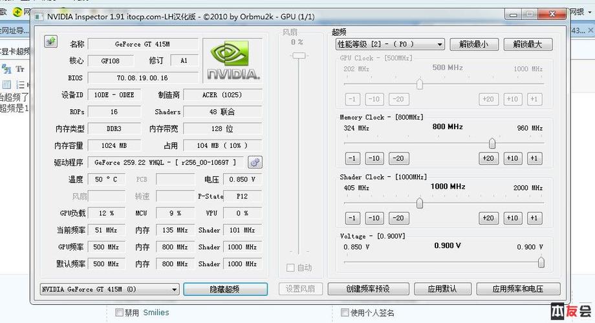
Task: Click Memory Clock +10 button
Action: (513, 158)
